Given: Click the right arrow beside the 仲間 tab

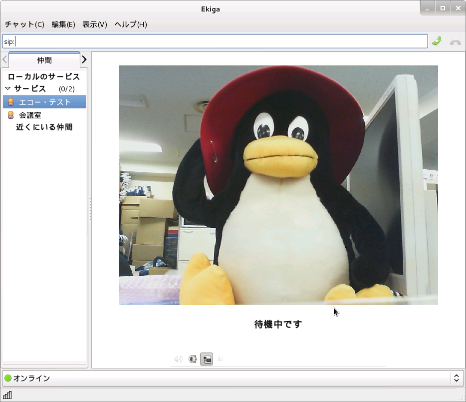Looking at the screenshot, I should coord(84,59).
